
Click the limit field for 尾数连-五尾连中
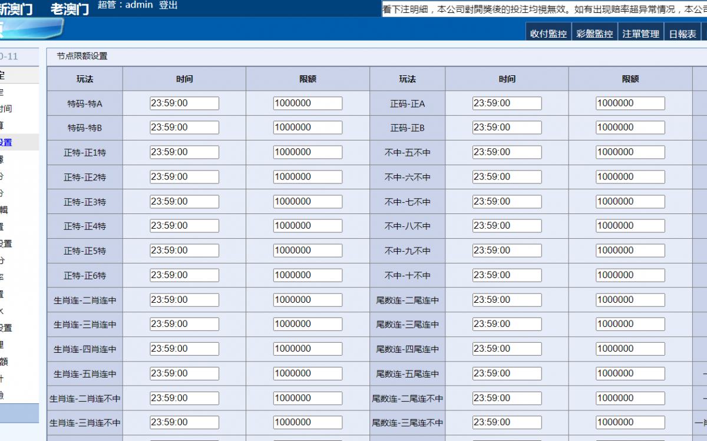coord(630,373)
